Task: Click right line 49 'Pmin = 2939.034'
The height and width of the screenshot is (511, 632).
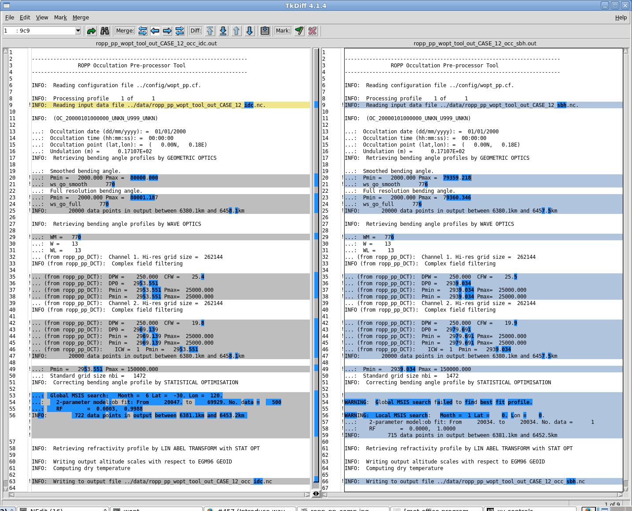Action: coord(484,369)
